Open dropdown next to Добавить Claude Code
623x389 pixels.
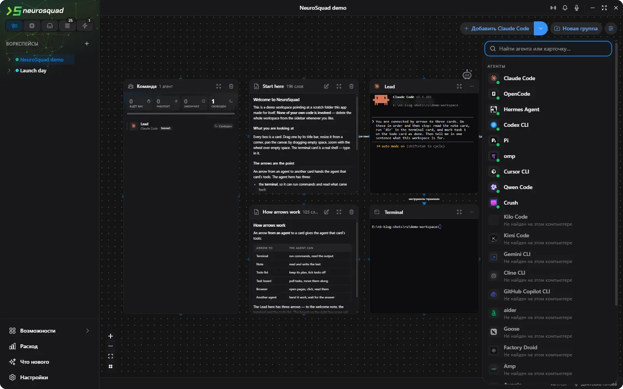[541, 28]
